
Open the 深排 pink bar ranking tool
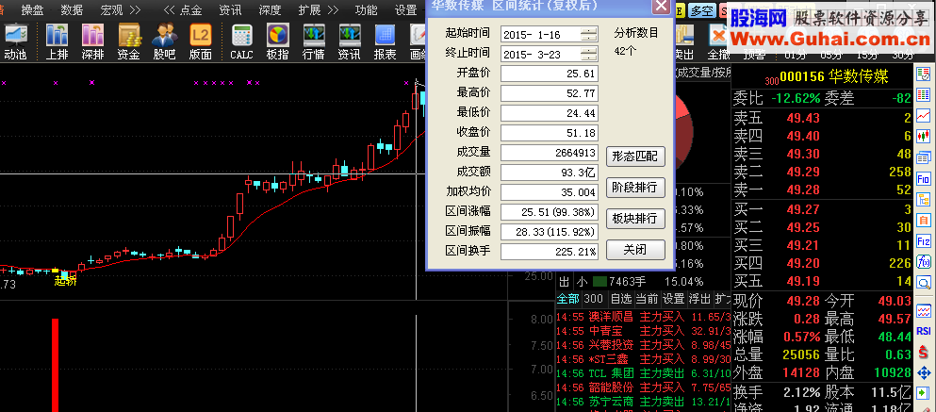(x=92, y=41)
